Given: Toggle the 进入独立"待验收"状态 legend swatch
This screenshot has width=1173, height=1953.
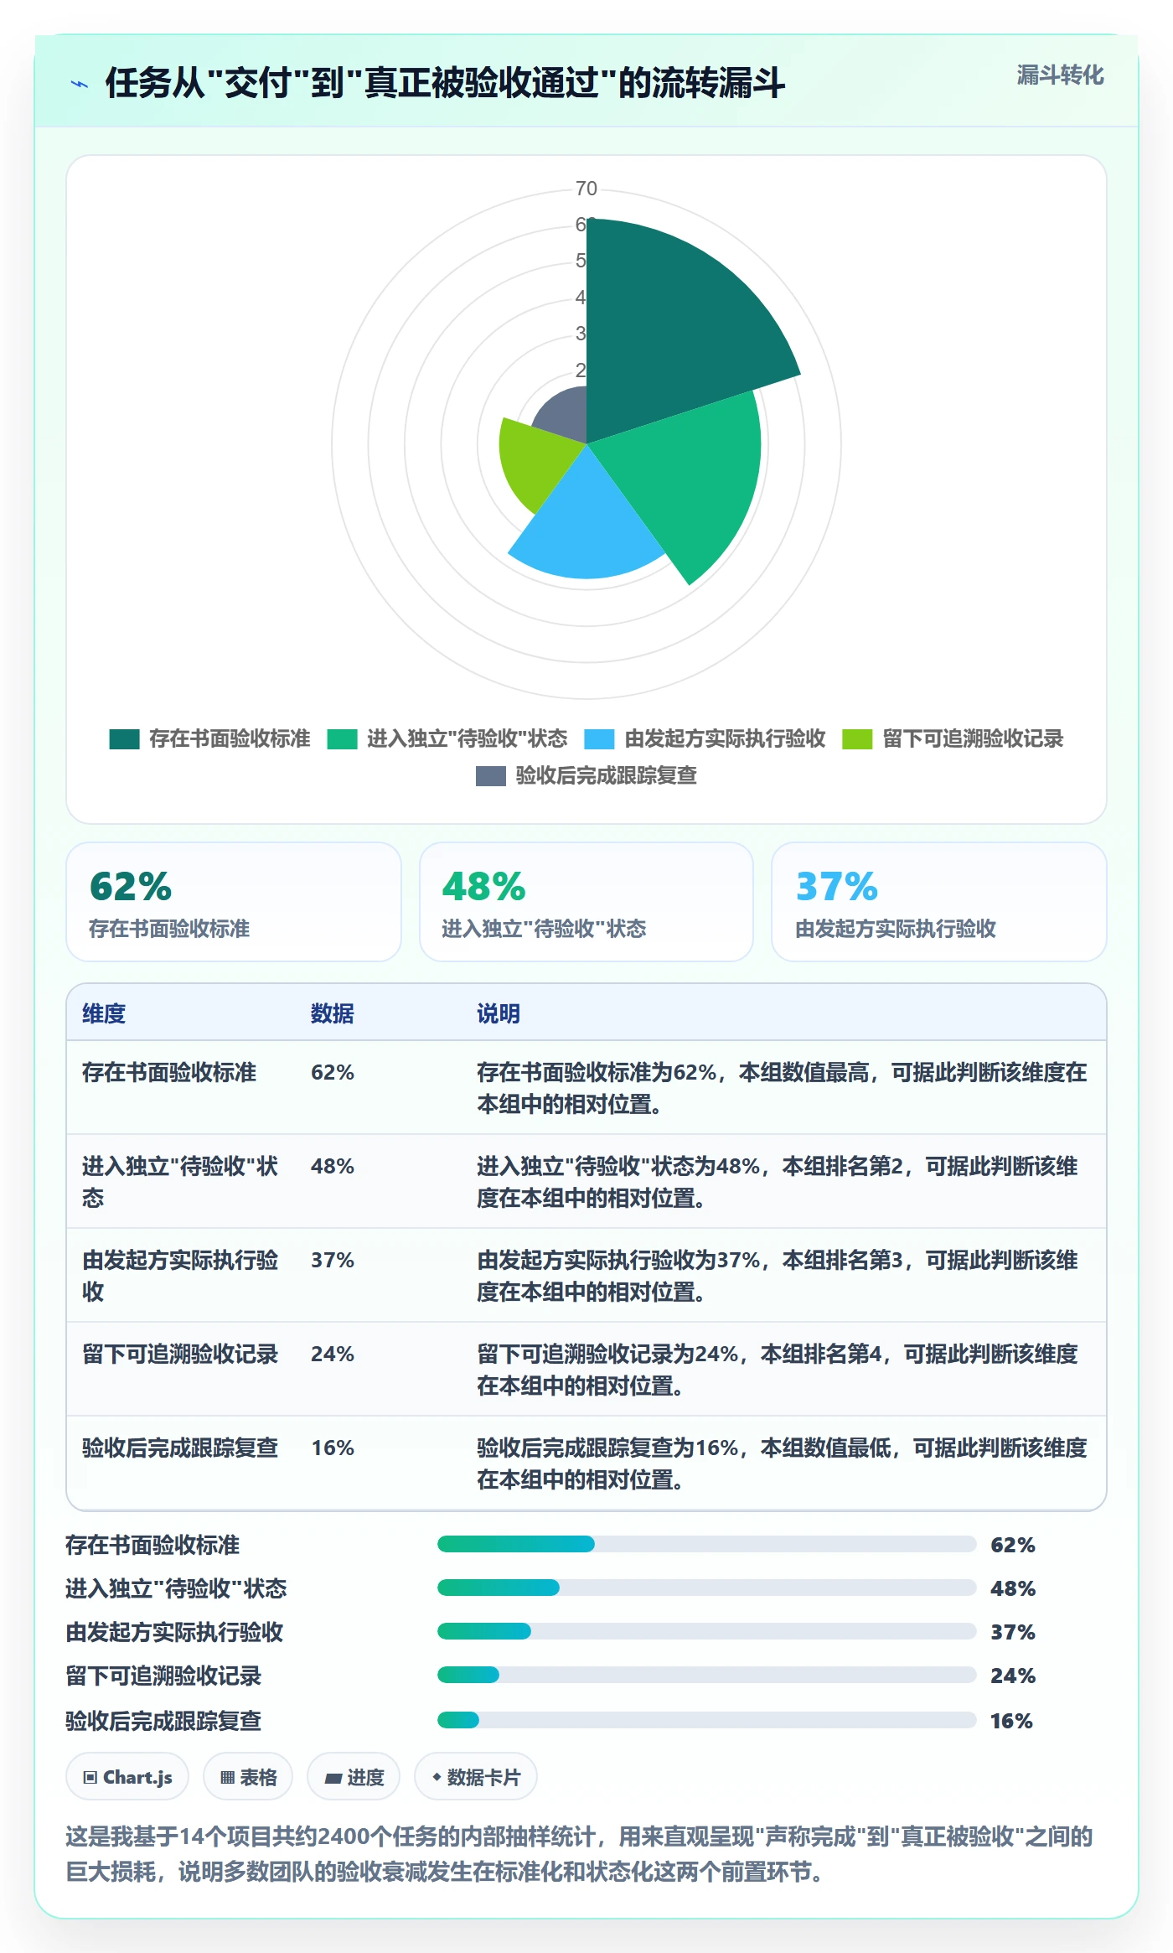Looking at the screenshot, I should (x=342, y=738).
